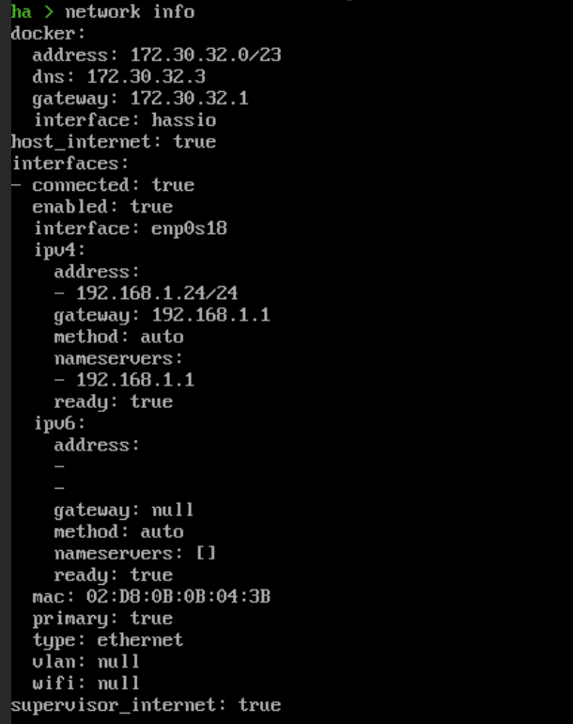Select docker address 172.30.32.0/23
573x724 pixels.
tap(206, 55)
